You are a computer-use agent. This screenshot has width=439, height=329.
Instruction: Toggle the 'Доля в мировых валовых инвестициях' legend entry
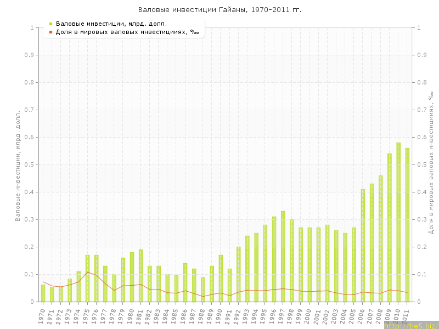click(127, 32)
